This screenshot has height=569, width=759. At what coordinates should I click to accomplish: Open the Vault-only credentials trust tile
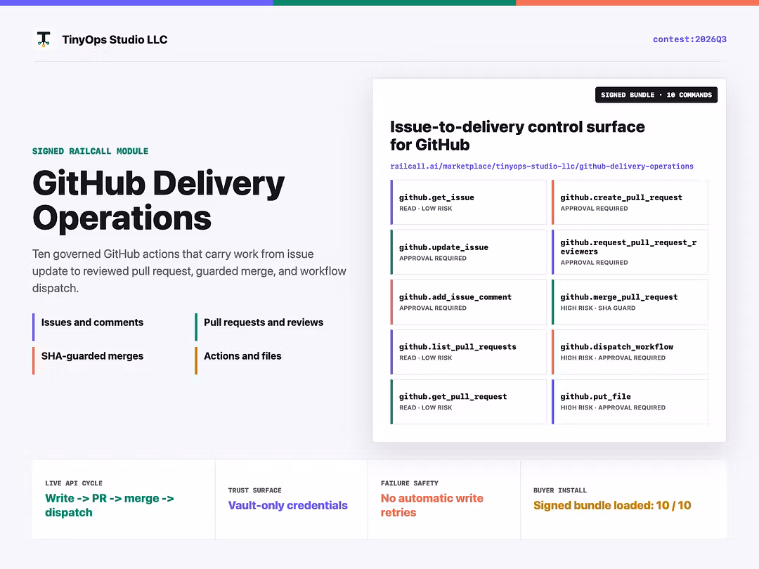pos(292,499)
